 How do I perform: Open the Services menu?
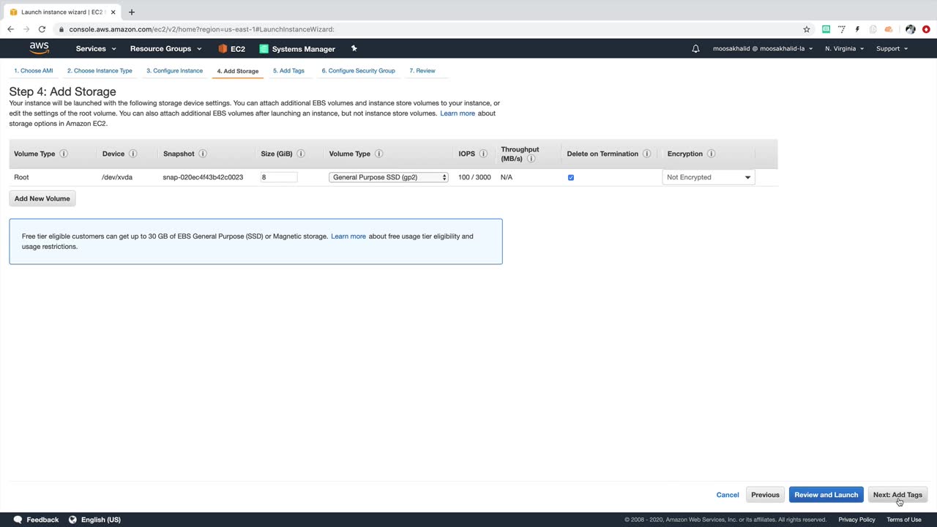coord(96,48)
